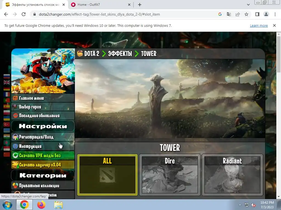281x210 pixels.
Task: Close the Home - Outfit7 tab
Action: [129, 5]
